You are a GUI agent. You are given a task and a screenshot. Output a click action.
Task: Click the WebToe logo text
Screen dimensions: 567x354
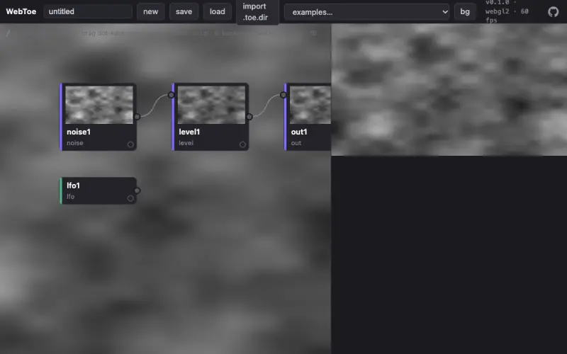(21, 11)
